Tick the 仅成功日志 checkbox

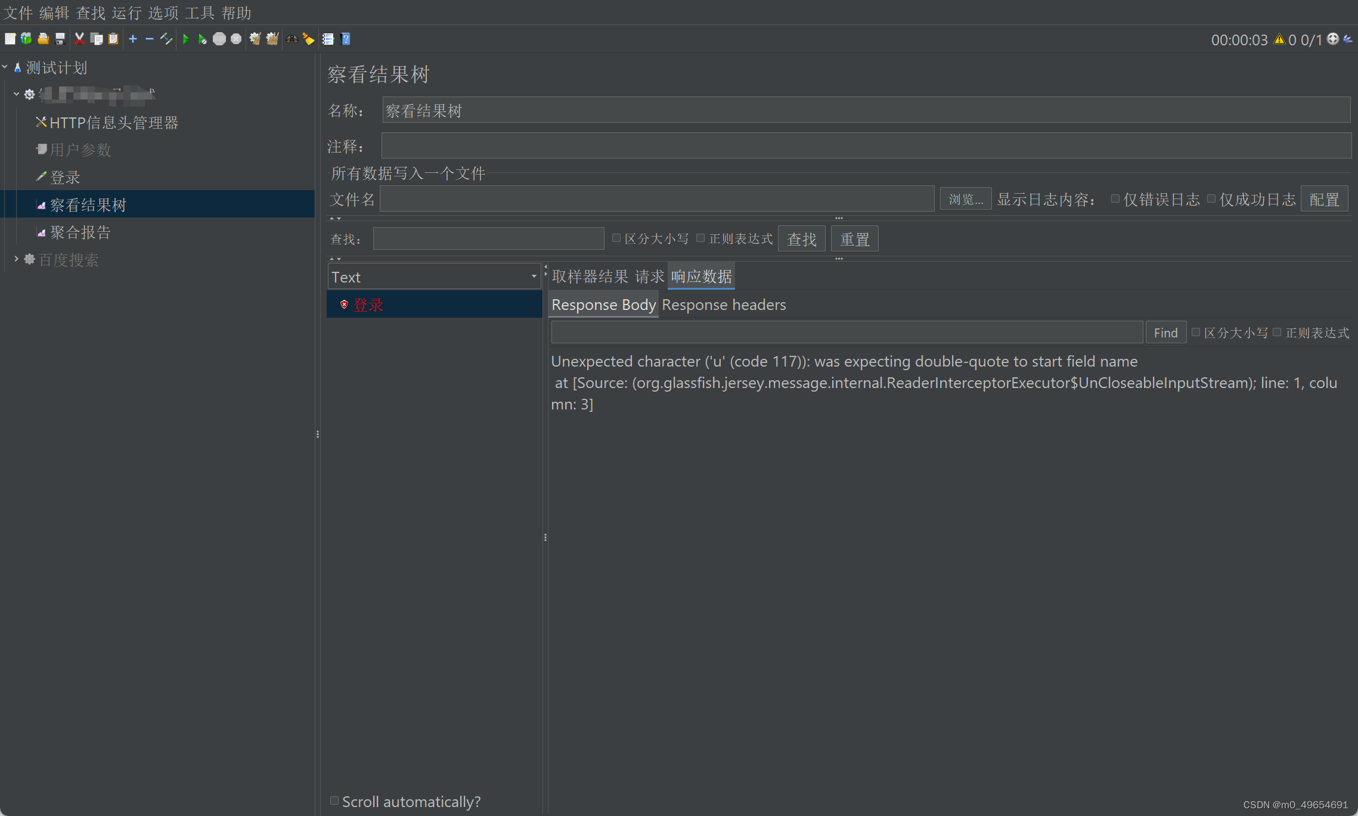coord(1211,199)
